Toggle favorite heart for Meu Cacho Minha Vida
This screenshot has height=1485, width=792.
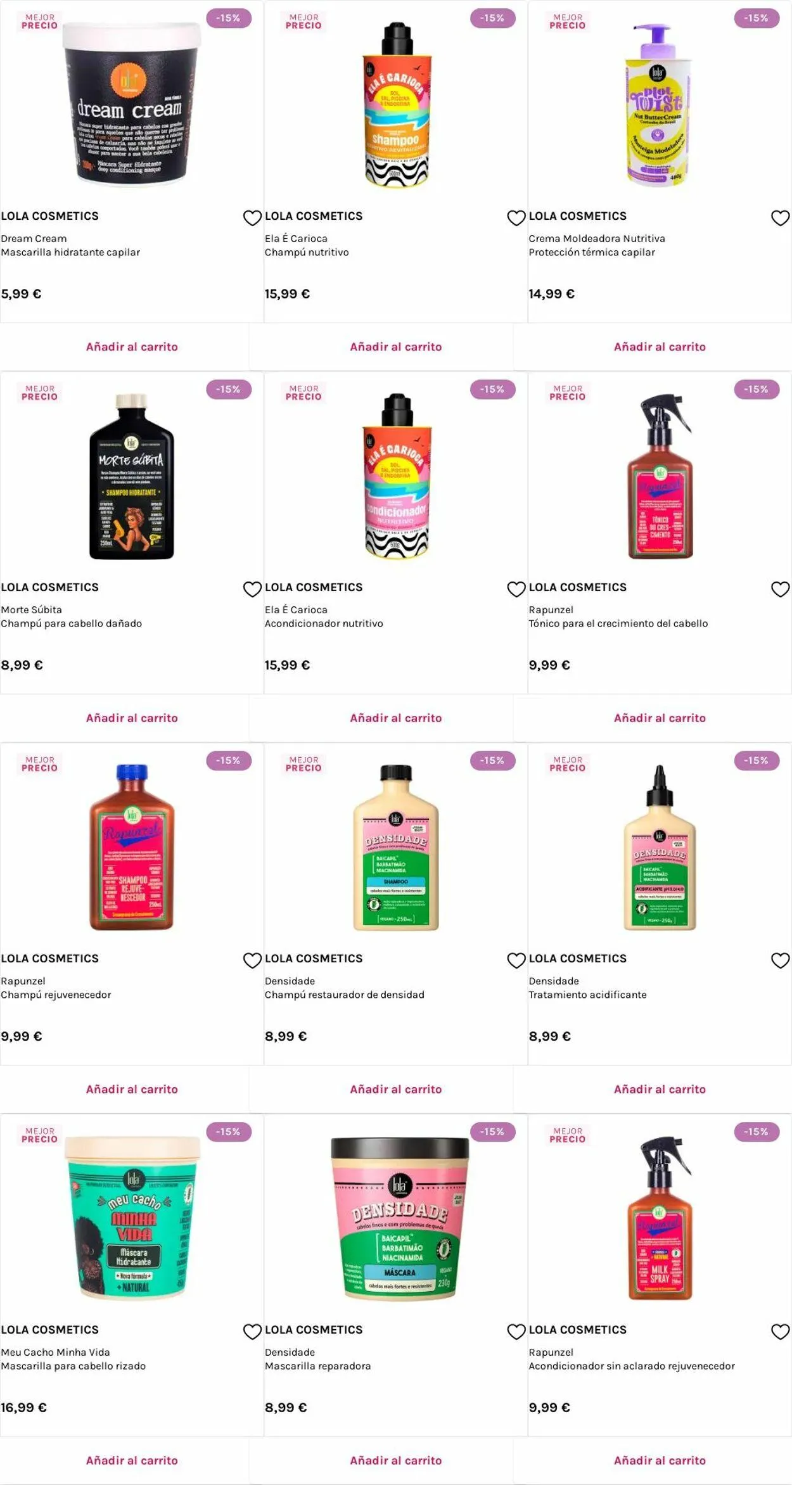[252, 1332]
